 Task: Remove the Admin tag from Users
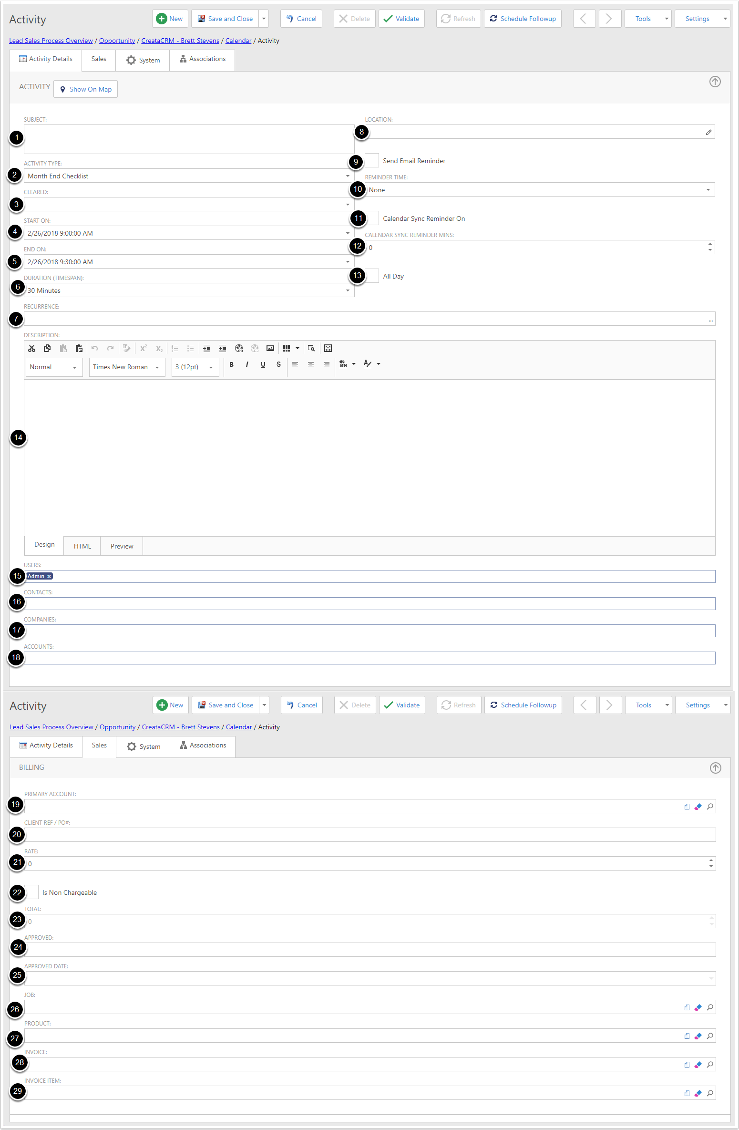pos(49,576)
